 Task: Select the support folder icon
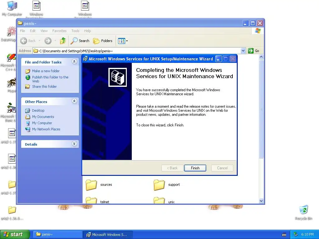tap(159, 185)
